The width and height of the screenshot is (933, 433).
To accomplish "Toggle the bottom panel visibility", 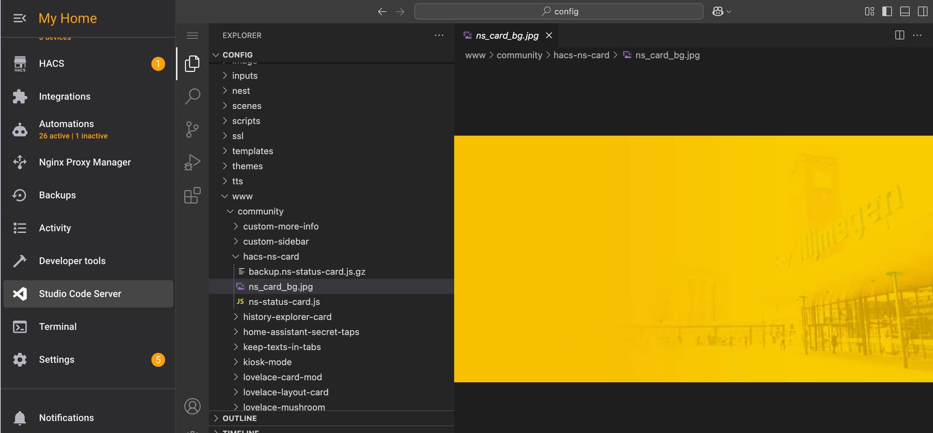I will [905, 11].
